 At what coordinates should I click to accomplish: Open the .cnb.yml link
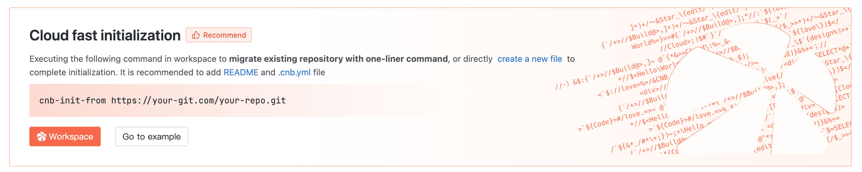click(x=294, y=72)
